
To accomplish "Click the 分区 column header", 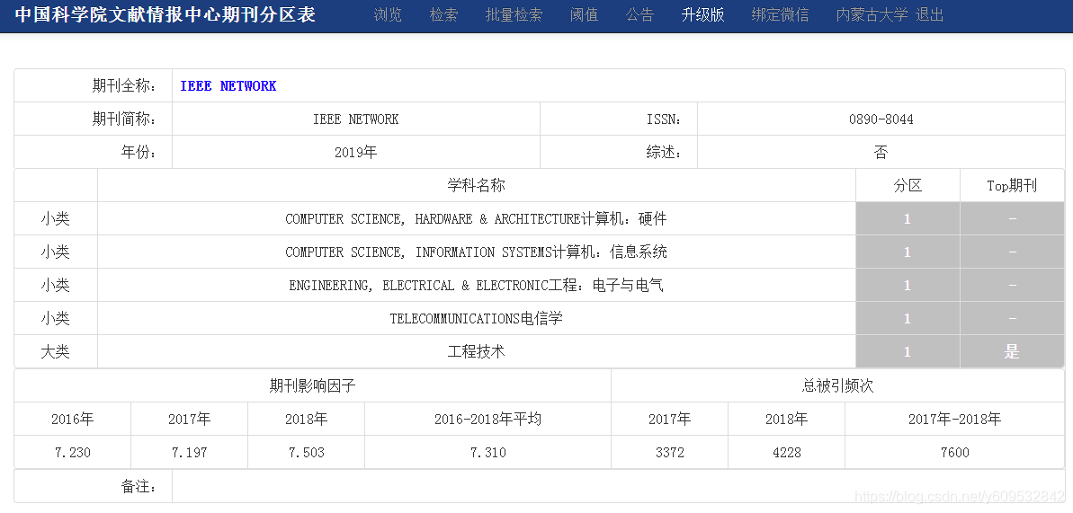I will (908, 185).
